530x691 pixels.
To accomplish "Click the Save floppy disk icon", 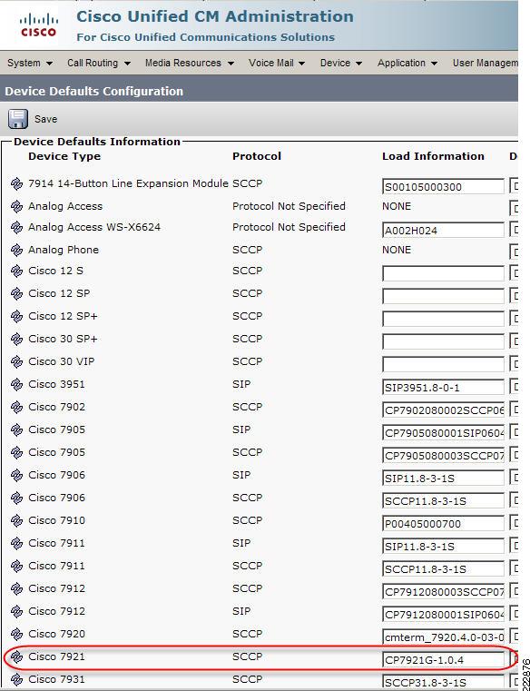I will (17, 119).
